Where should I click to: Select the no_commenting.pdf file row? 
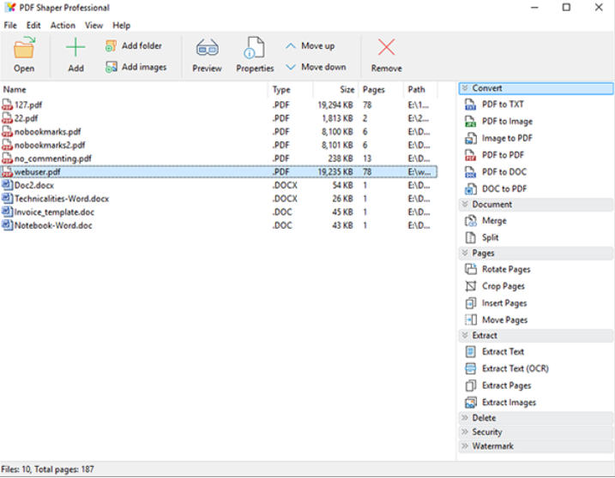[52, 158]
